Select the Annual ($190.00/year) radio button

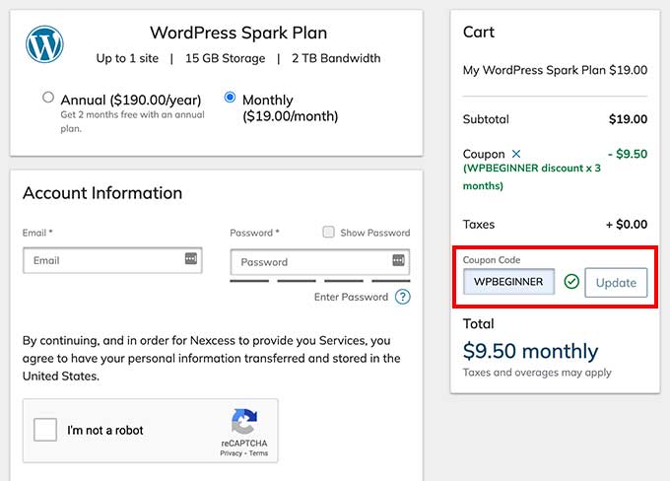pyautogui.click(x=48, y=97)
